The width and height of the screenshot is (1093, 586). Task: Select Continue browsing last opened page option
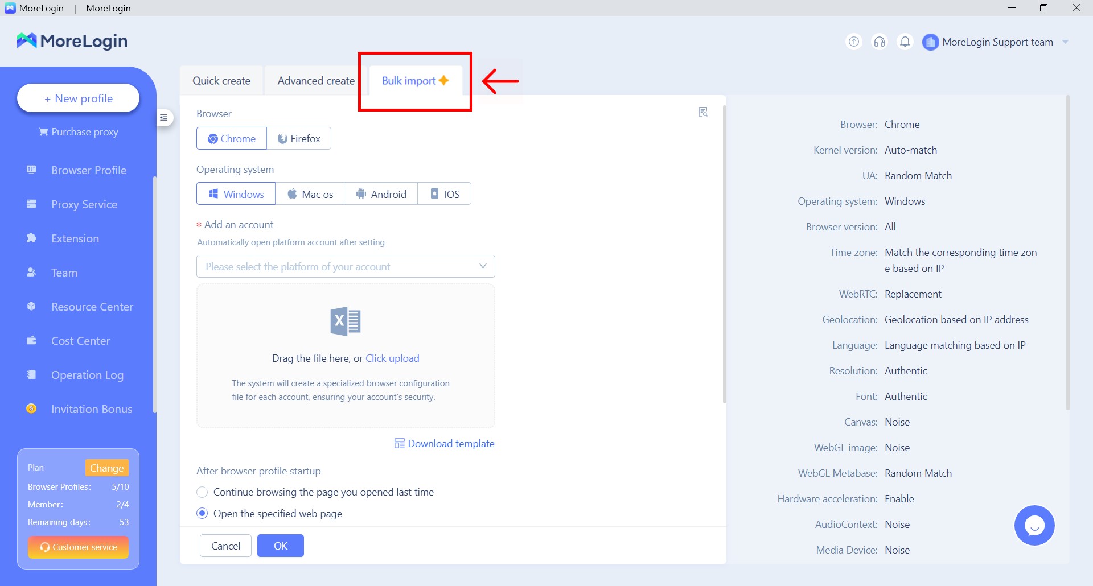pos(202,492)
